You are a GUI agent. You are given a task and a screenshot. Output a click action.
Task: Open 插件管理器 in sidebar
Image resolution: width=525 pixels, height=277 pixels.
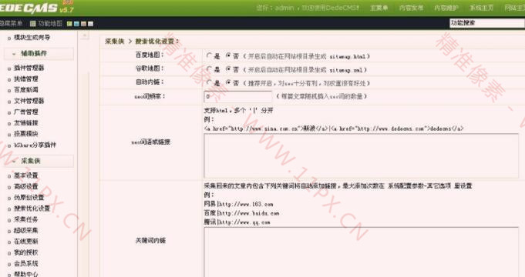pos(29,68)
